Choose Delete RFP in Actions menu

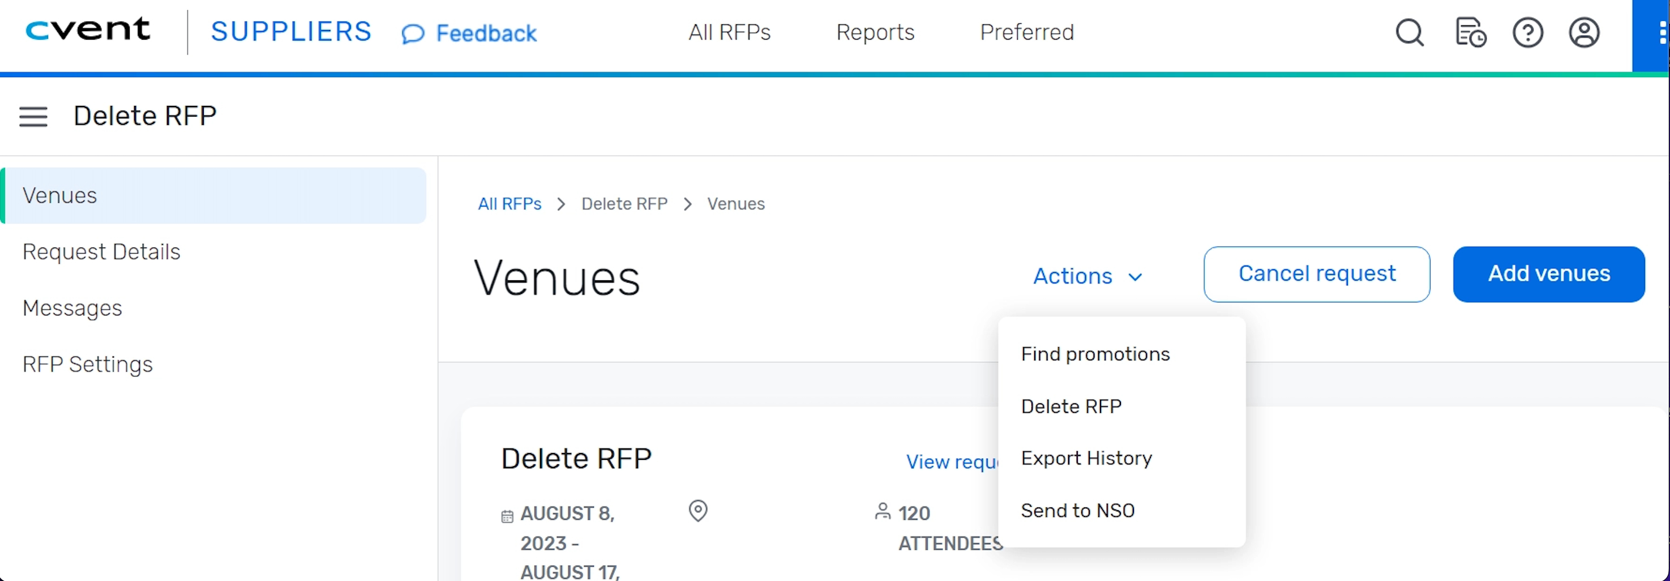[x=1071, y=407]
